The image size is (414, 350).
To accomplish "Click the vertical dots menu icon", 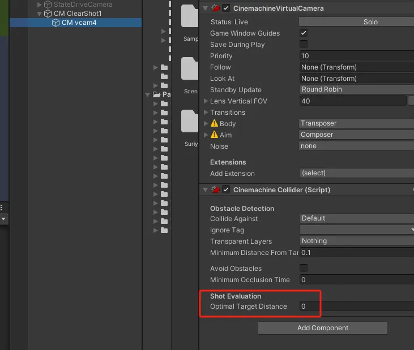I will (x=1, y=208).
